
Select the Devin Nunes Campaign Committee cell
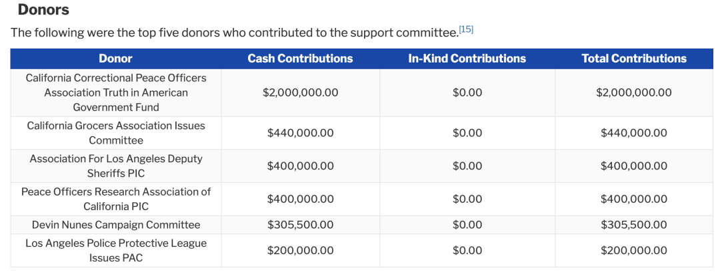[116, 225]
